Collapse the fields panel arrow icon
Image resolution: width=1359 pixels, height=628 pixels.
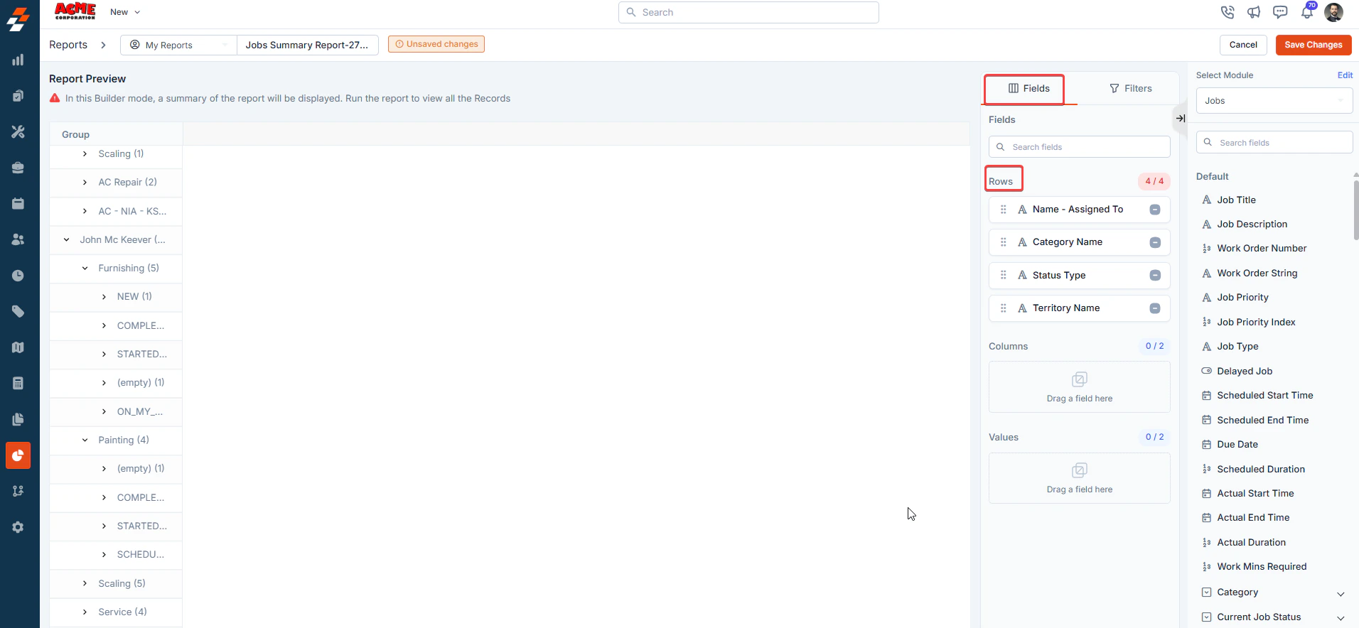coord(1180,119)
